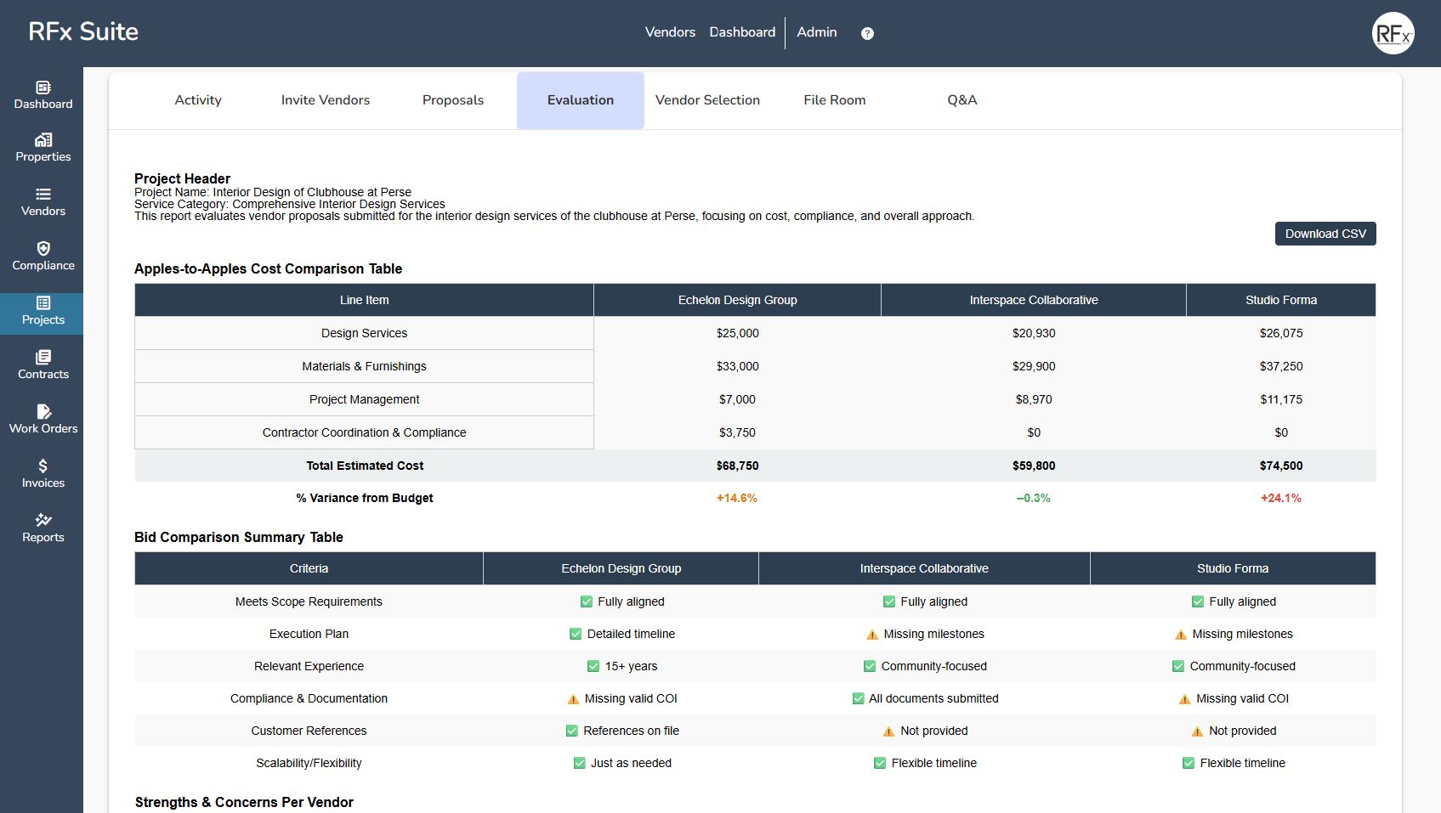Image resolution: width=1441 pixels, height=813 pixels.
Task: Select the Compliance shield icon
Action: 43,249
